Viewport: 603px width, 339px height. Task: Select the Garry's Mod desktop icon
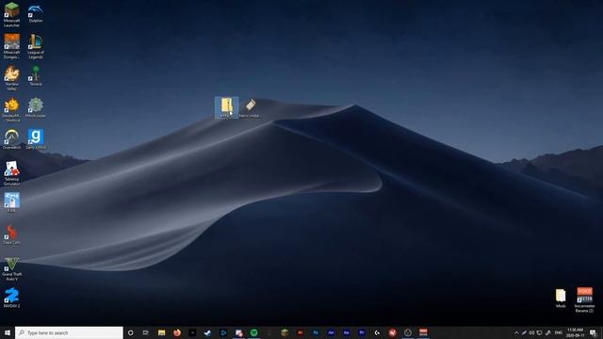click(x=36, y=139)
